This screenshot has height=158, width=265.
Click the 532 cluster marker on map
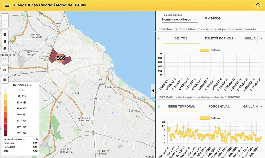(61, 58)
